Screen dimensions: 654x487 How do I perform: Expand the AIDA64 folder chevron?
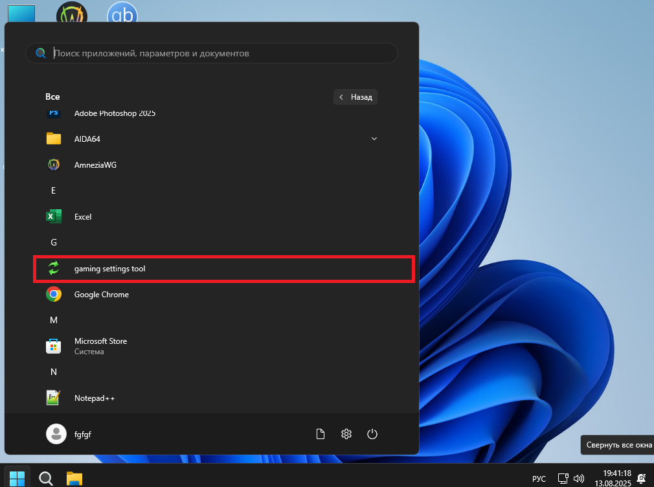pos(374,139)
